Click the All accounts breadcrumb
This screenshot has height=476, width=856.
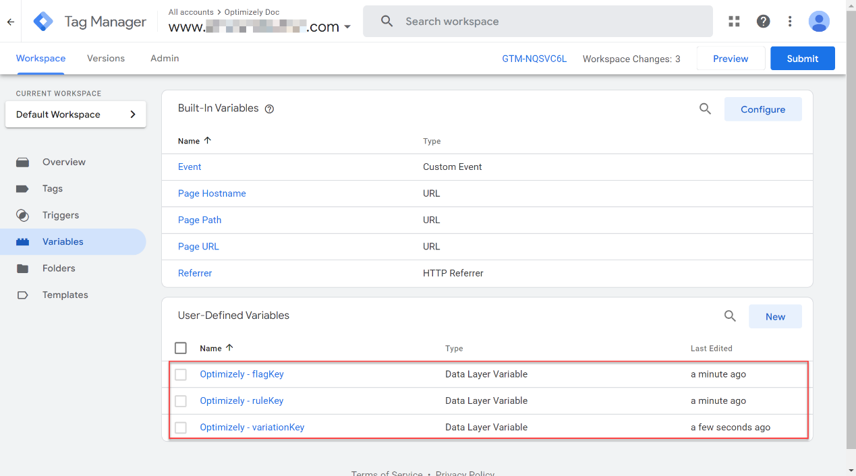point(191,12)
